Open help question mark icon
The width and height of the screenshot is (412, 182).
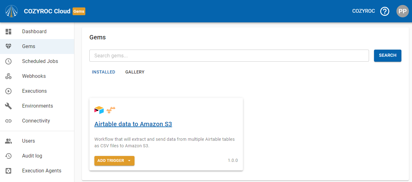[x=385, y=11]
